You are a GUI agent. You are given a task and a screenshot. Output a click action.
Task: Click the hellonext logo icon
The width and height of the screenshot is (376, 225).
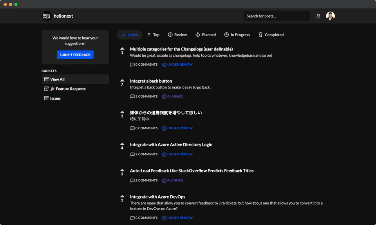pyautogui.click(x=47, y=16)
